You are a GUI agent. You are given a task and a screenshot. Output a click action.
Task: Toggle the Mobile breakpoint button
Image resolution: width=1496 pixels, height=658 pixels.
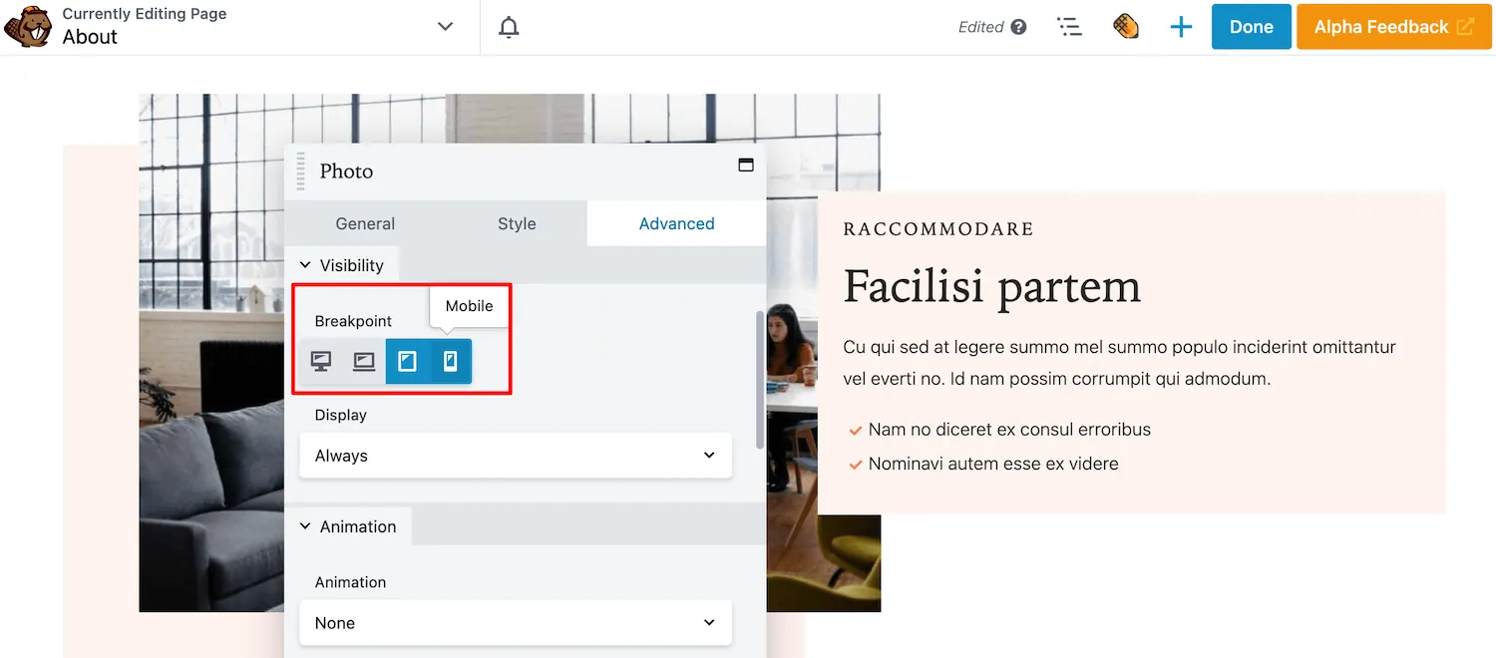450,361
